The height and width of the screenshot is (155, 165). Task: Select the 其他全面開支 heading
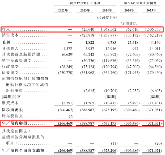[16, 131]
